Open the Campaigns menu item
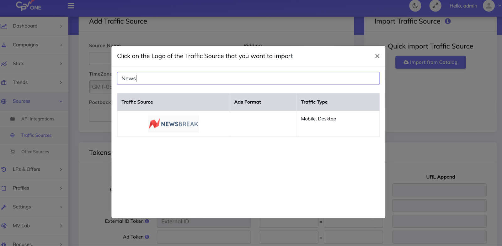Viewport: 502px width, 246px height. point(34,45)
